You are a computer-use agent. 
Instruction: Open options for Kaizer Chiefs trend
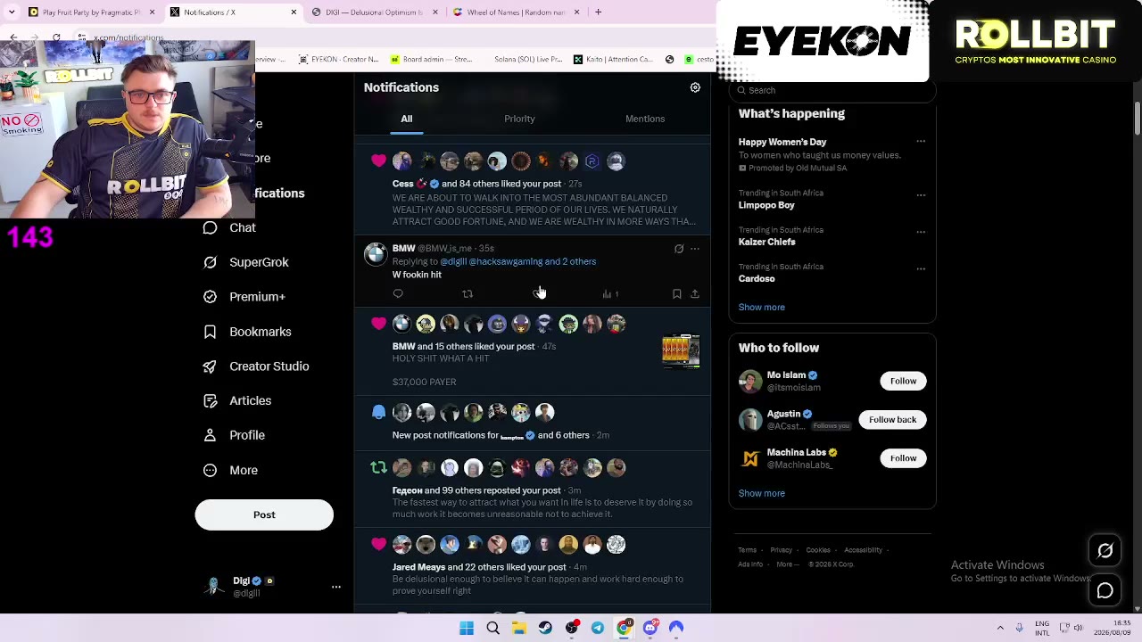921,232
